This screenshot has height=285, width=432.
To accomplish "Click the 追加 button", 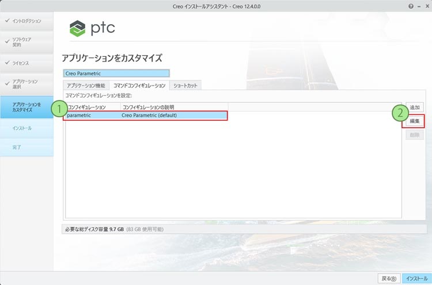I will pos(415,107).
